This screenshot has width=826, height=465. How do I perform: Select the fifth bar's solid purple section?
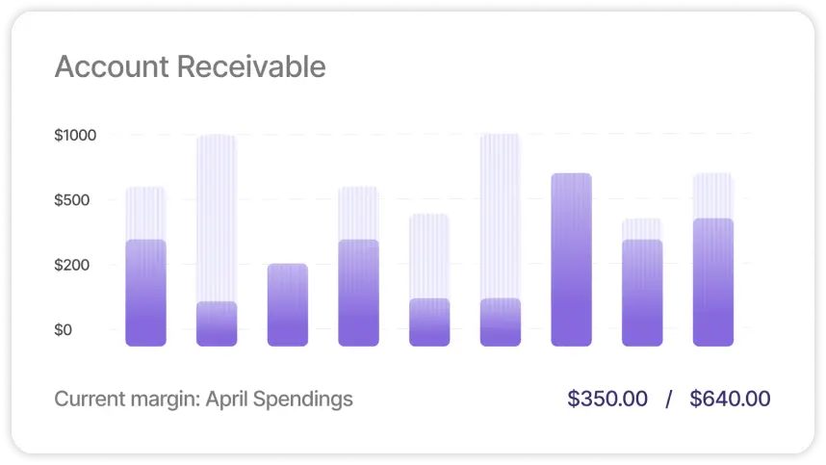tap(429, 322)
